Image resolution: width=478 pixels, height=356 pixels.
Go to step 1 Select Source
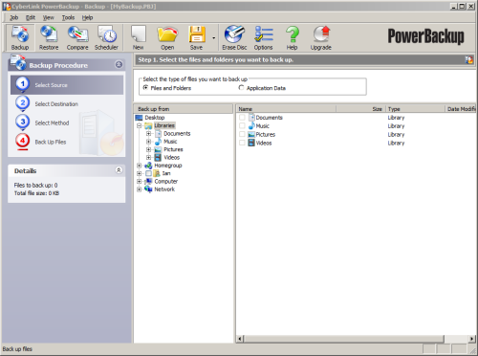(67, 85)
